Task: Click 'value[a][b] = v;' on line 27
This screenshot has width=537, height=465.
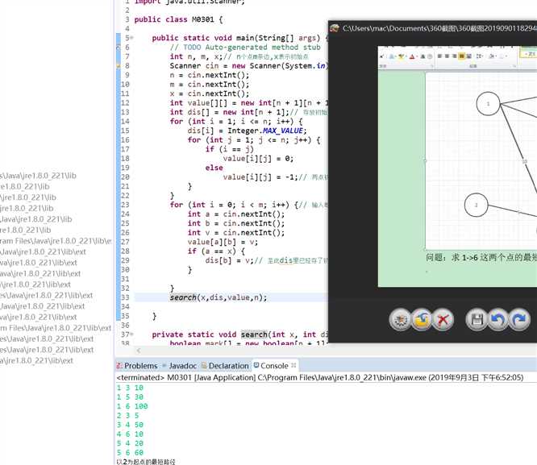Action: pyautogui.click(x=223, y=242)
